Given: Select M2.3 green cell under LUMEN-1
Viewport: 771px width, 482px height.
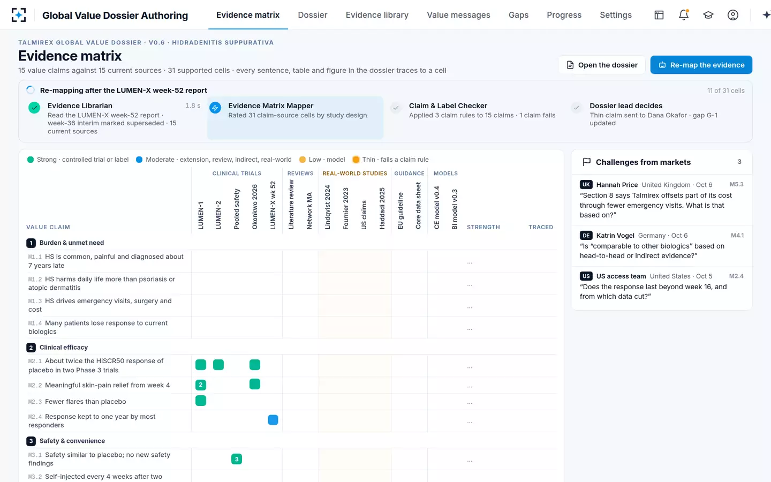Looking at the screenshot, I should [201, 401].
